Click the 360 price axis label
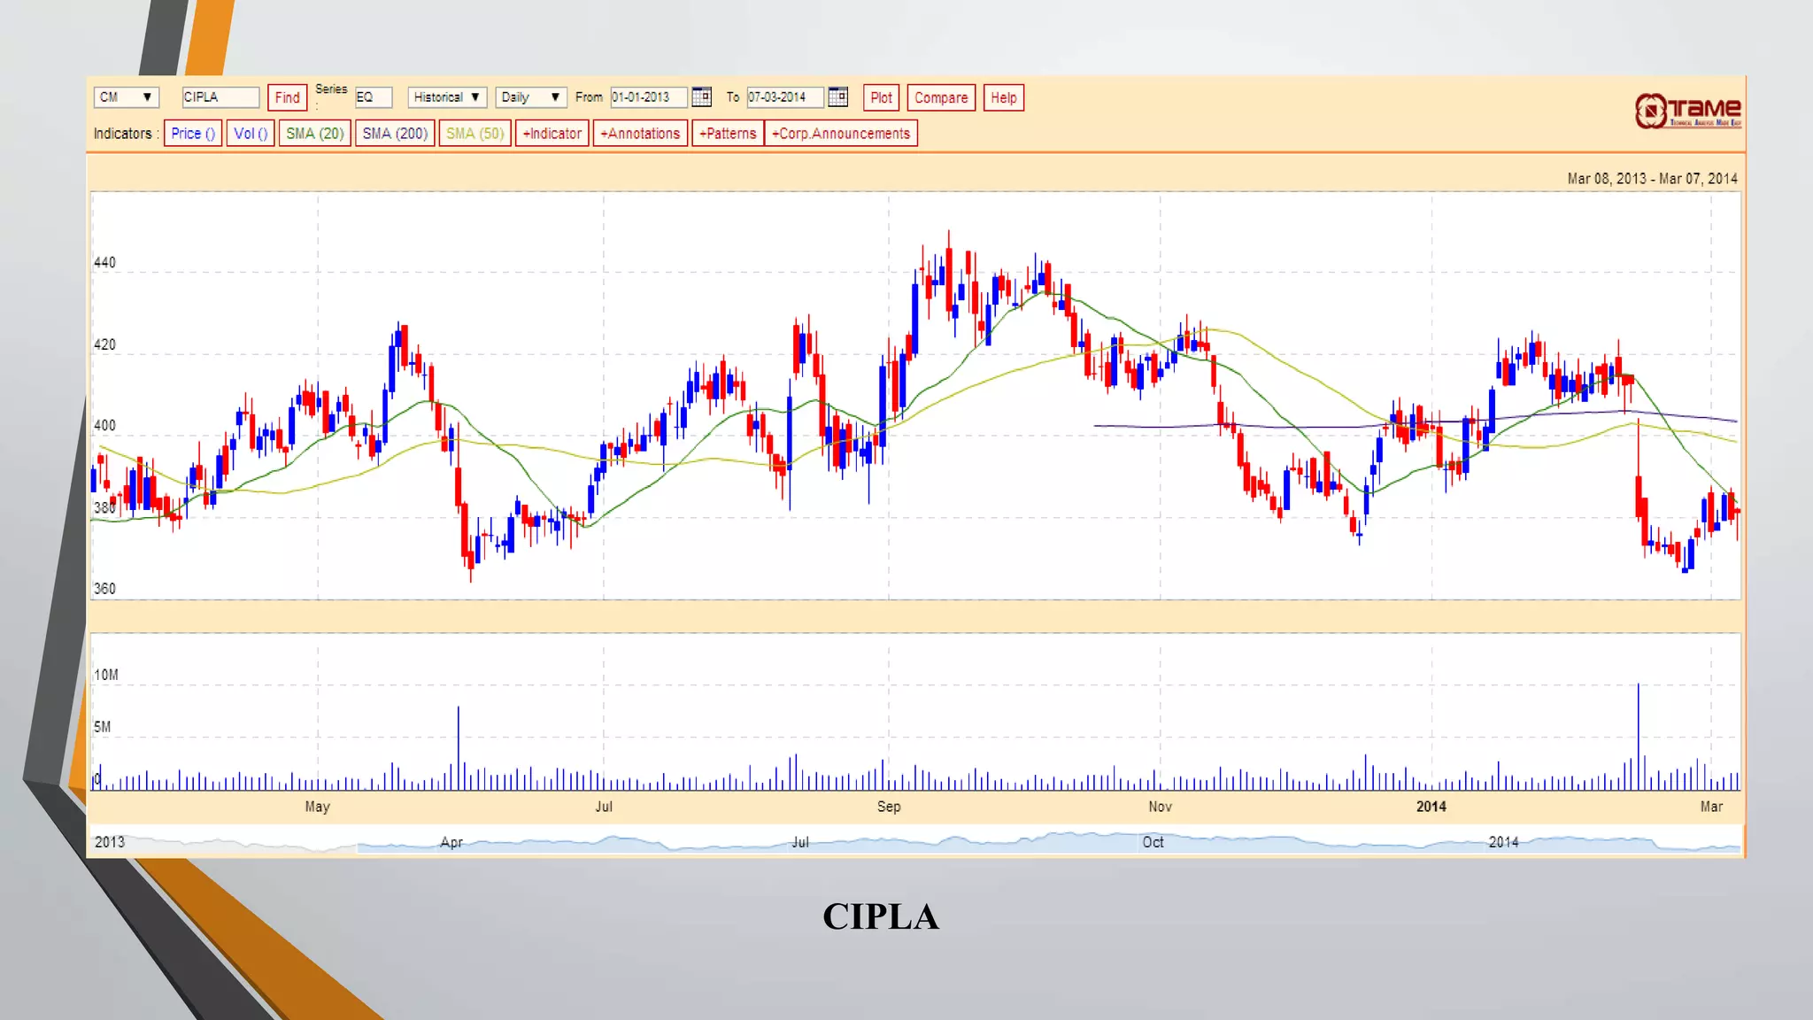Image resolution: width=1813 pixels, height=1020 pixels. tap(104, 589)
